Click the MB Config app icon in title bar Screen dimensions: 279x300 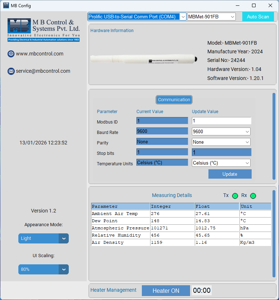(x=6, y=5)
